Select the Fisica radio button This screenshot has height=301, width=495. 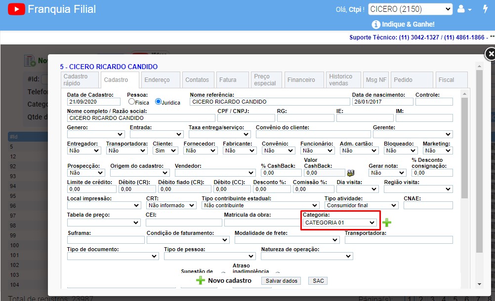tap(131, 102)
